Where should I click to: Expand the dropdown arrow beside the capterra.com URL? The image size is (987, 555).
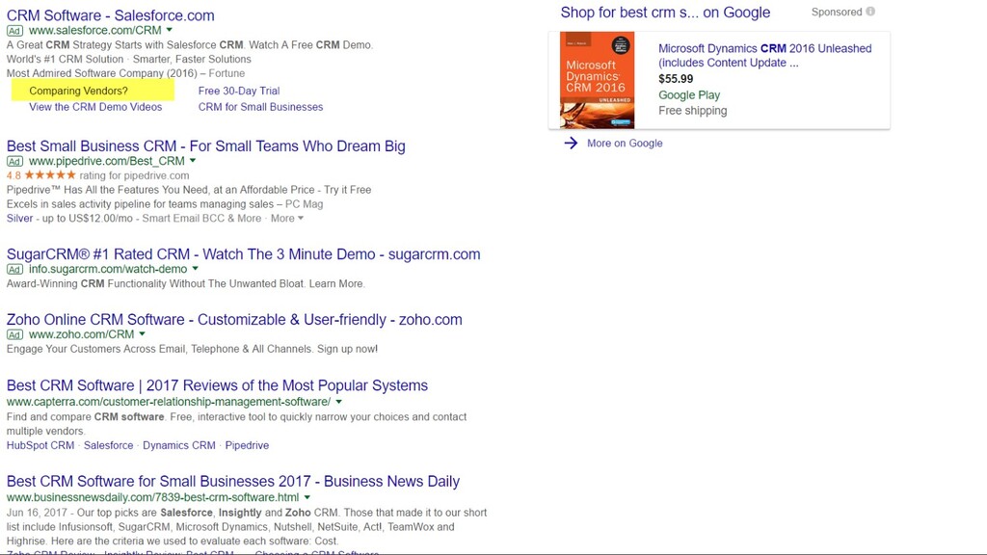[338, 402]
